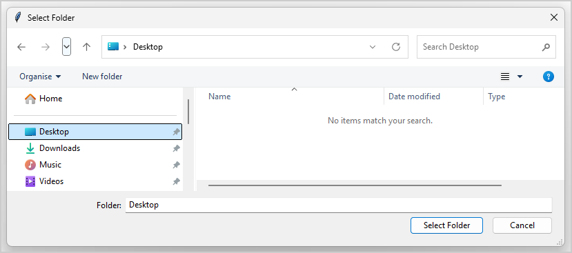The height and width of the screenshot is (253, 572).
Task: Click the pin icon beside Downloads
Action: (x=176, y=148)
